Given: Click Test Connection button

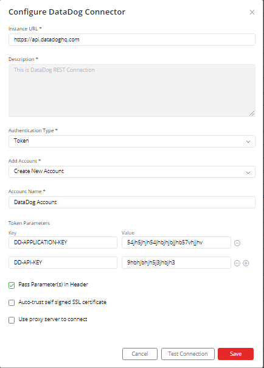Looking at the screenshot, I should coord(187,354).
